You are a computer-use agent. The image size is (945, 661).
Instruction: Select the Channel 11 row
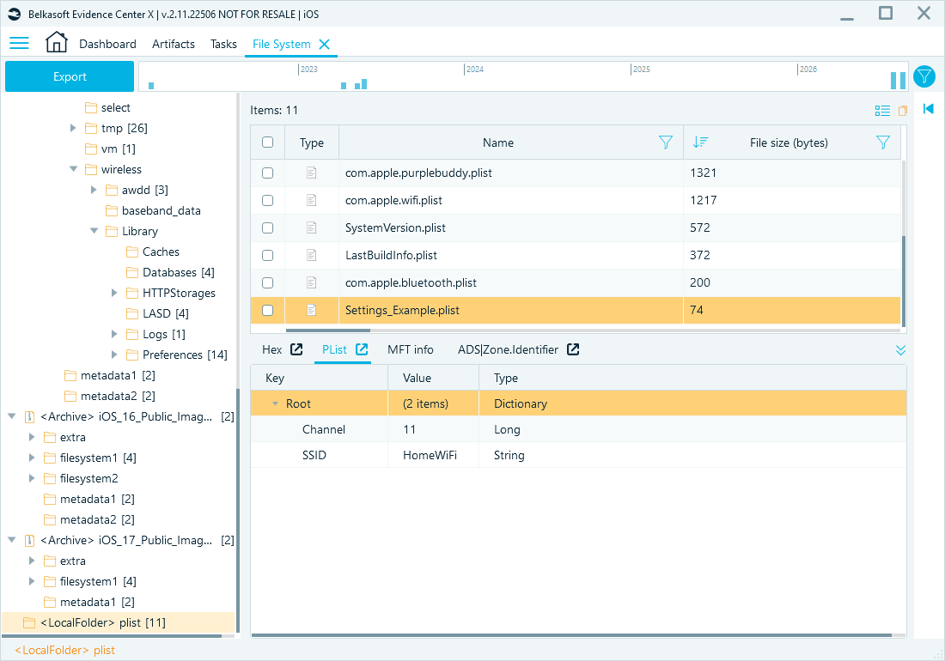coord(578,429)
